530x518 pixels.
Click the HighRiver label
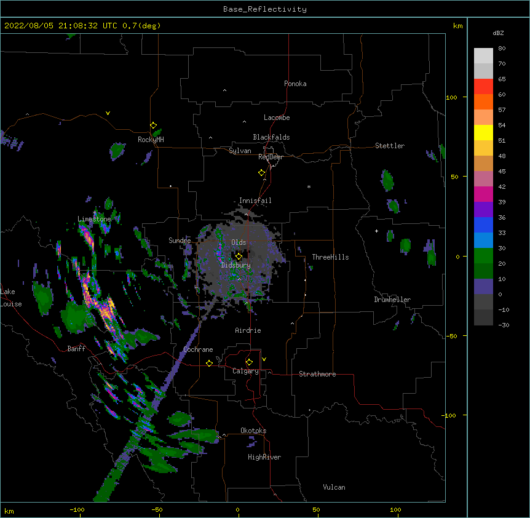point(264,457)
